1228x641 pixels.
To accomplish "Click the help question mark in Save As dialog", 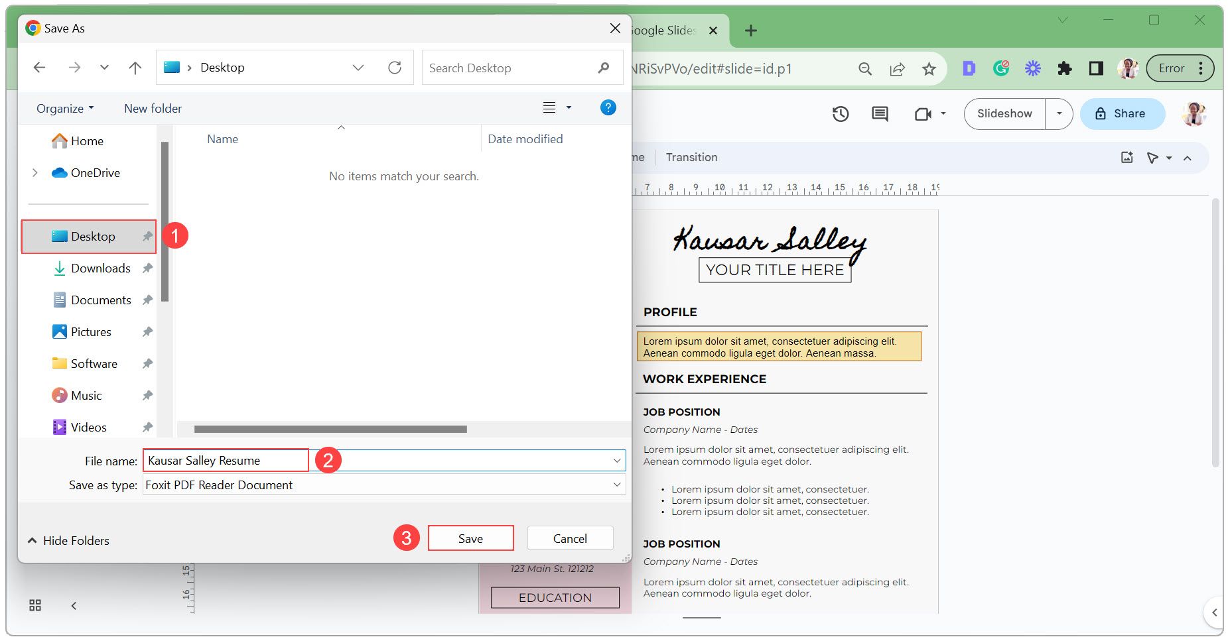I will (x=608, y=107).
